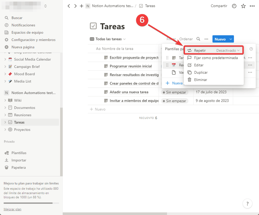The height and width of the screenshot is (215, 259).
Task: Open Todas las tareas view dropdown
Action: click(108, 39)
